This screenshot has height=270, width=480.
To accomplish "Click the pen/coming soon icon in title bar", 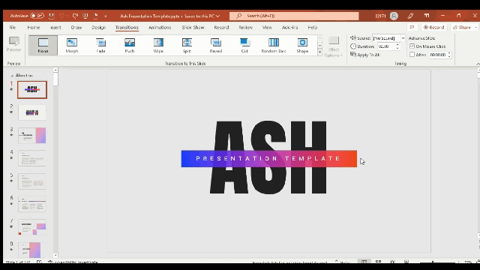I will click(x=410, y=16).
